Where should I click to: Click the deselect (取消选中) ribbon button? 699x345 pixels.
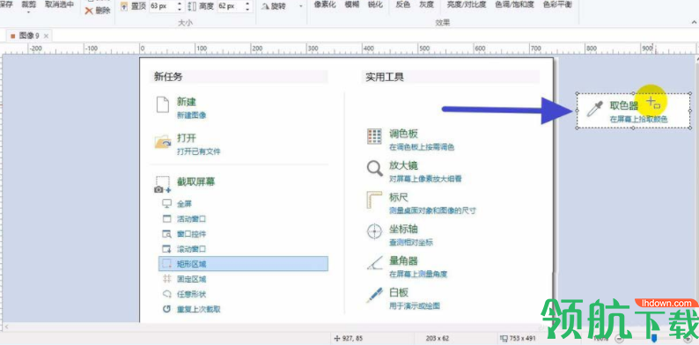59,5
